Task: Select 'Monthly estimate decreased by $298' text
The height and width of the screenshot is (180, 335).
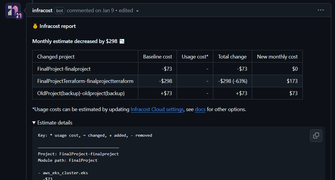Action: 75,41
